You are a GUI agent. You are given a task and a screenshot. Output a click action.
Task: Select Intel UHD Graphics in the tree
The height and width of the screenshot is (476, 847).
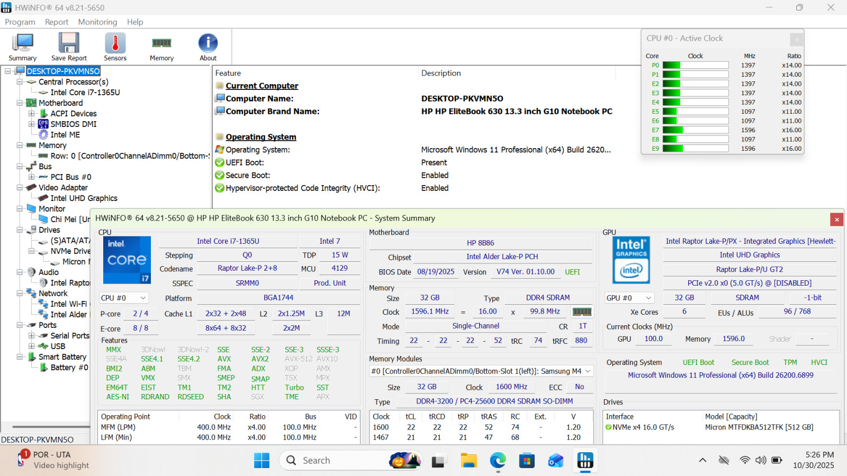[84, 198]
